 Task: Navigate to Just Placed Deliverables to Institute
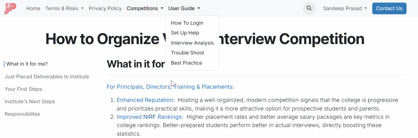click(x=47, y=77)
